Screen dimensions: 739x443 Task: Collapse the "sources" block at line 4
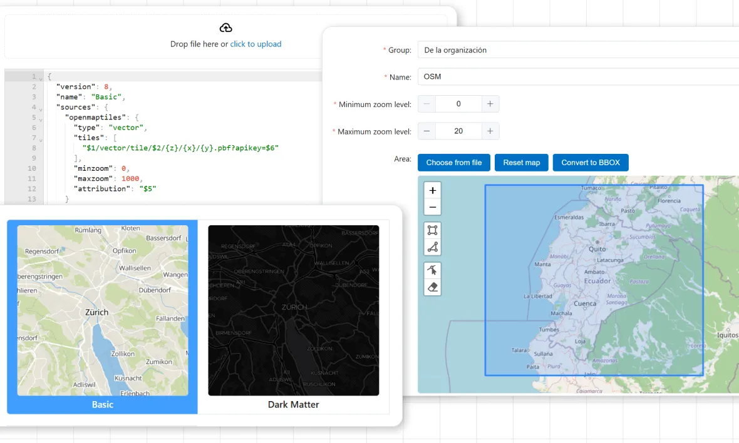41,109
